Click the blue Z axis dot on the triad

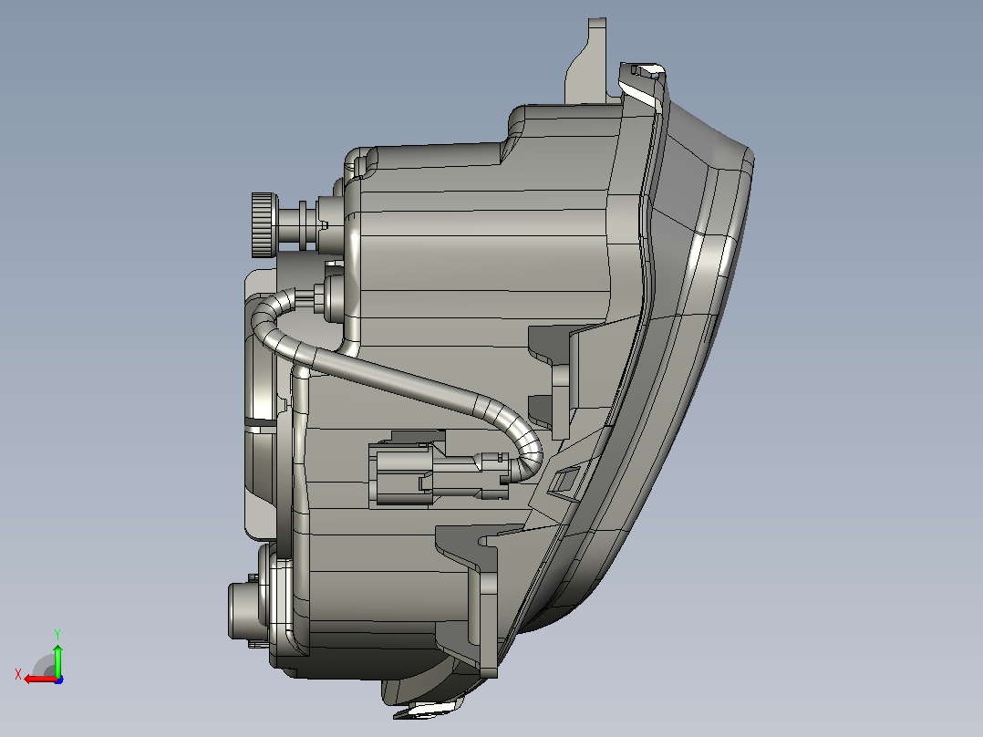tap(58, 680)
